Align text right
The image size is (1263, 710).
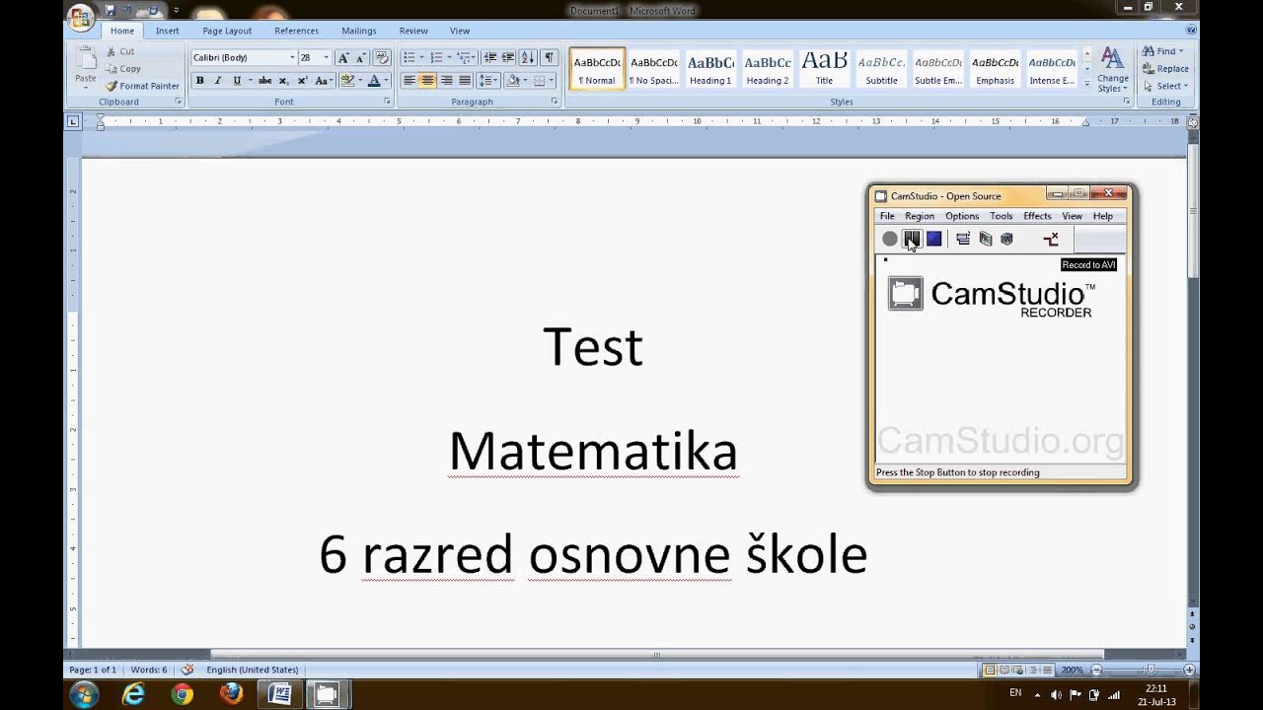[x=446, y=81]
